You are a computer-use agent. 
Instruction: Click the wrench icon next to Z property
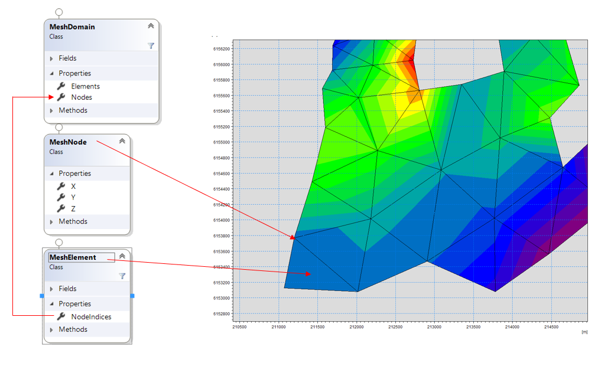pyautogui.click(x=61, y=209)
